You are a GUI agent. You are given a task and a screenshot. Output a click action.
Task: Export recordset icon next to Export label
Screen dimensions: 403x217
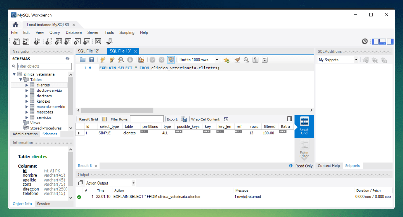point(184,119)
